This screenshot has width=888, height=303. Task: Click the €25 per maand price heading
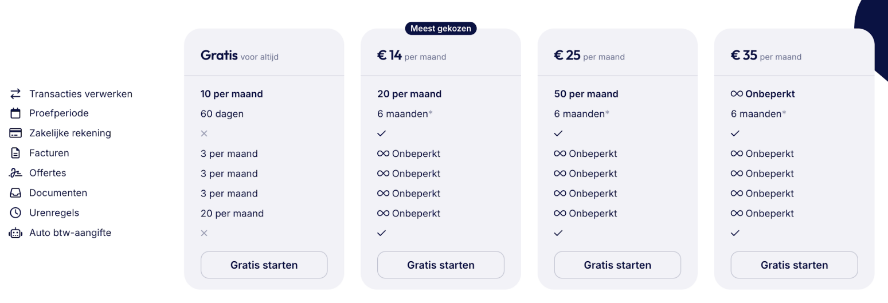coord(588,56)
